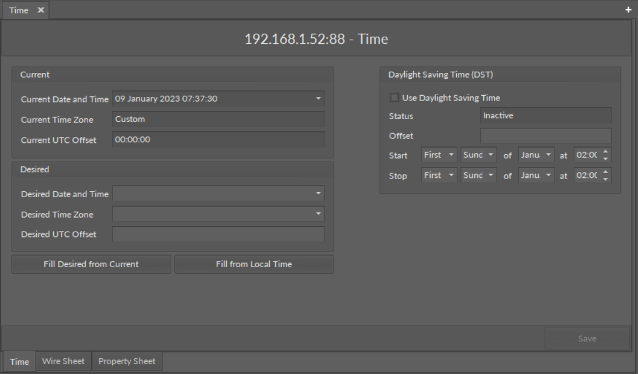Increment the Start time with the up stepper
Screen dimensions: 638x374
point(606,152)
